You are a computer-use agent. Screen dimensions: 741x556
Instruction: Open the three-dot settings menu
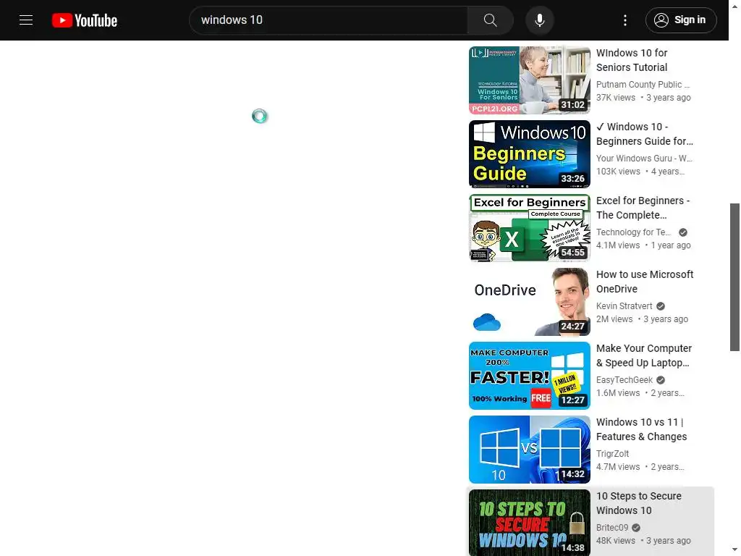click(624, 20)
